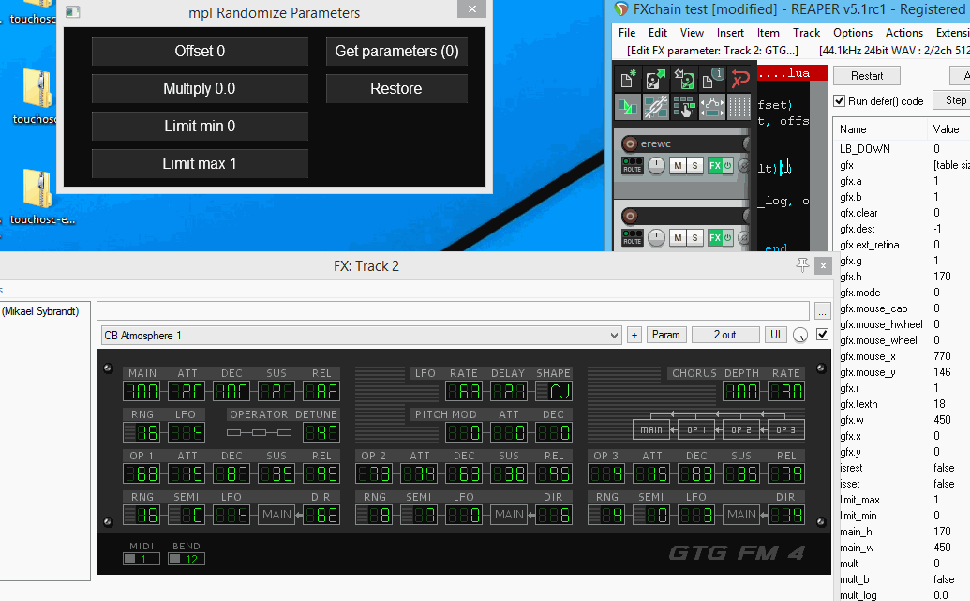Click the OPERATOR routing icon beside DETUNE
This screenshot has width=970, height=601.
(259, 432)
